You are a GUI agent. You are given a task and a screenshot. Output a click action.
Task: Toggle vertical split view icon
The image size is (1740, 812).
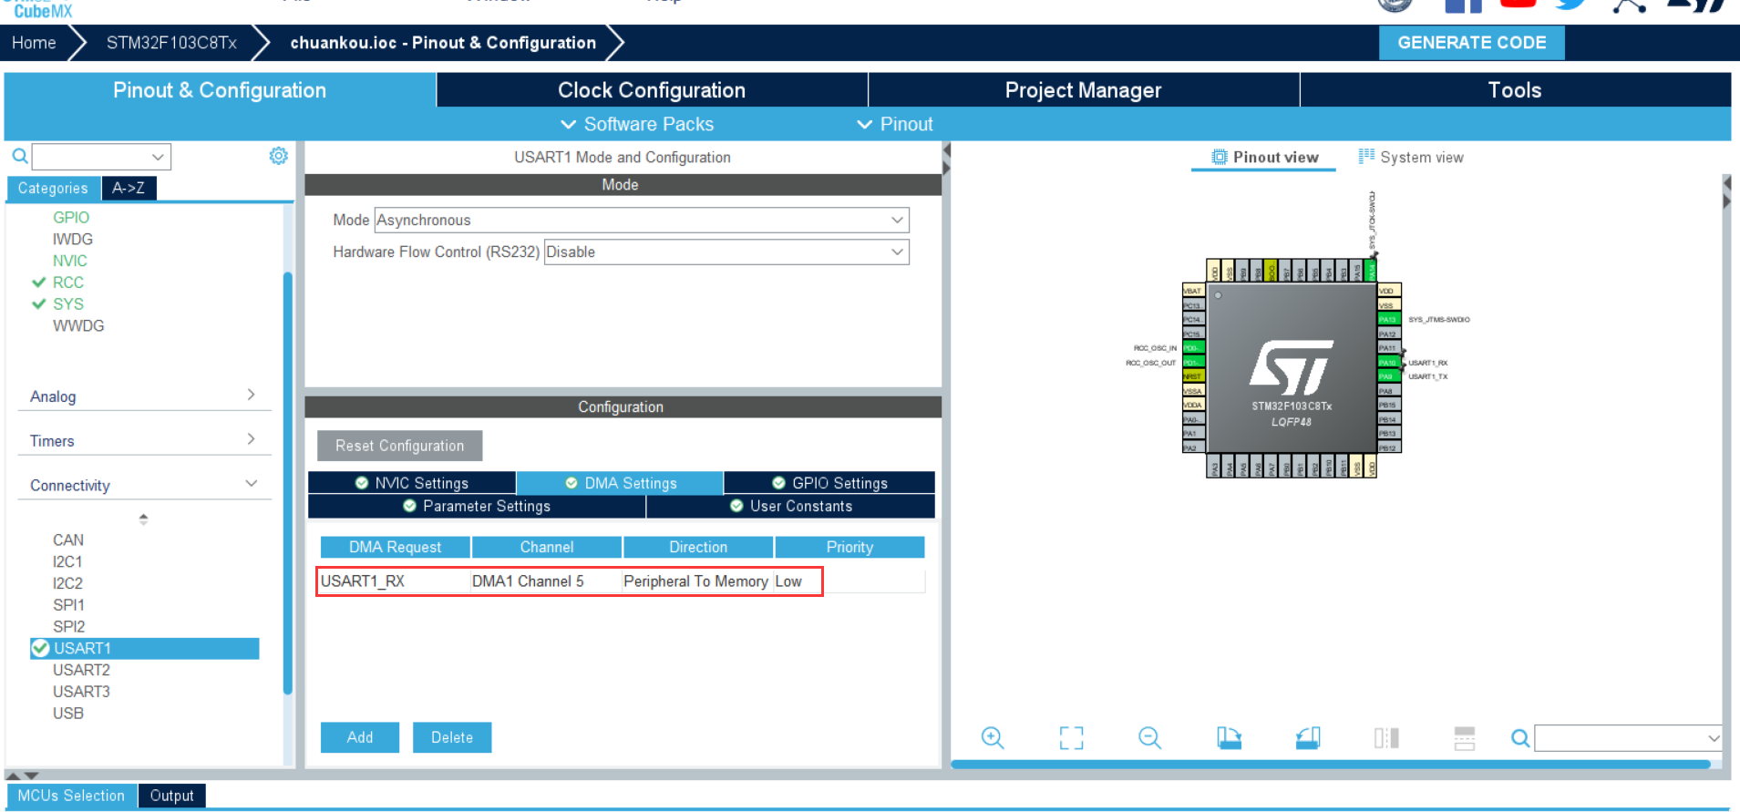pos(1386,737)
